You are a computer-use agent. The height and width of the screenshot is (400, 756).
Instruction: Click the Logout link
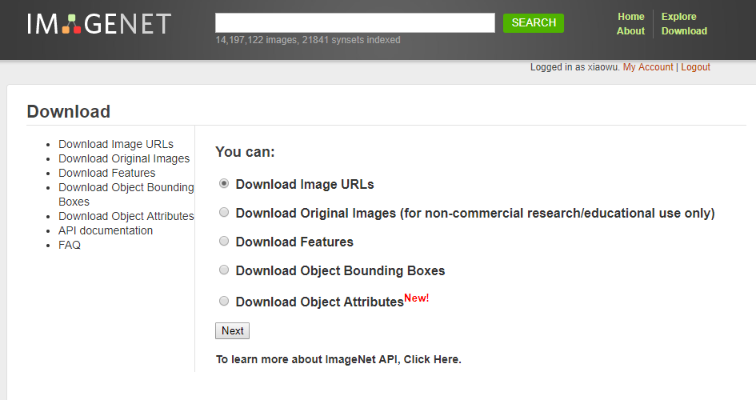(x=695, y=67)
